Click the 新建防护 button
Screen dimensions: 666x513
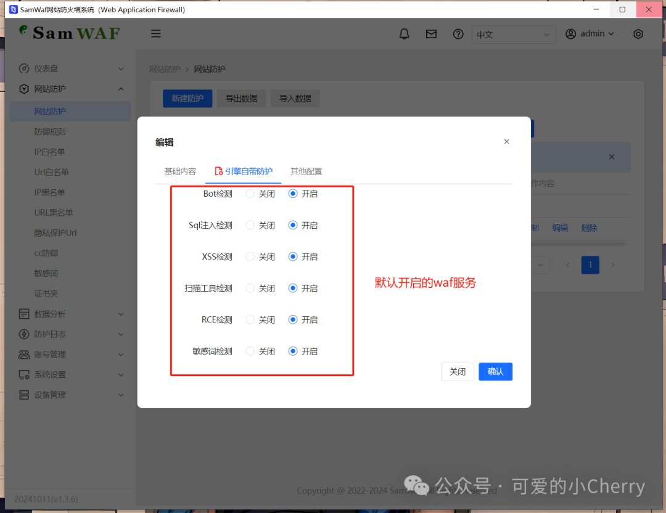click(187, 99)
